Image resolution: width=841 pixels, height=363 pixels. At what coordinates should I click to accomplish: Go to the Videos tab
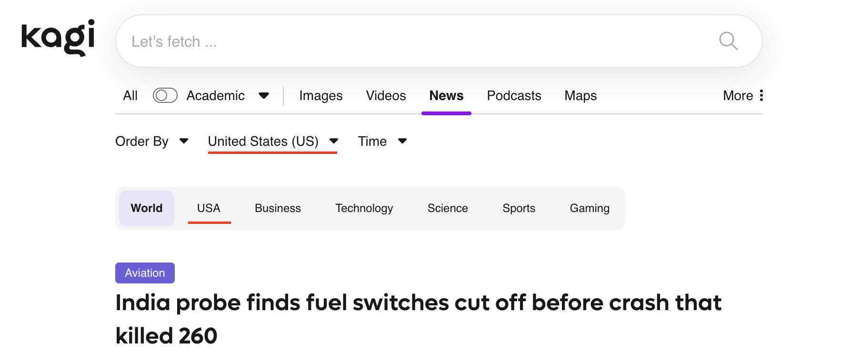pyautogui.click(x=386, y=96)
